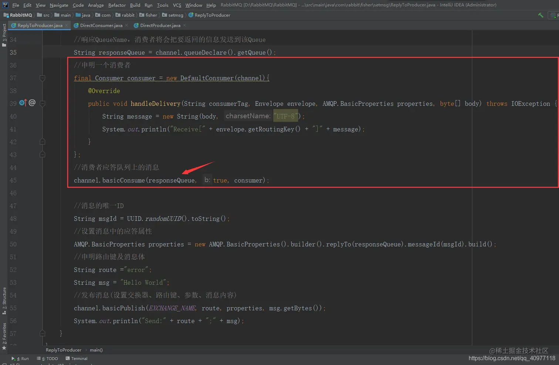The width and height of the screenshot is (559, 365).
Task: Open the File menu
Action: [x=16, y=5]
